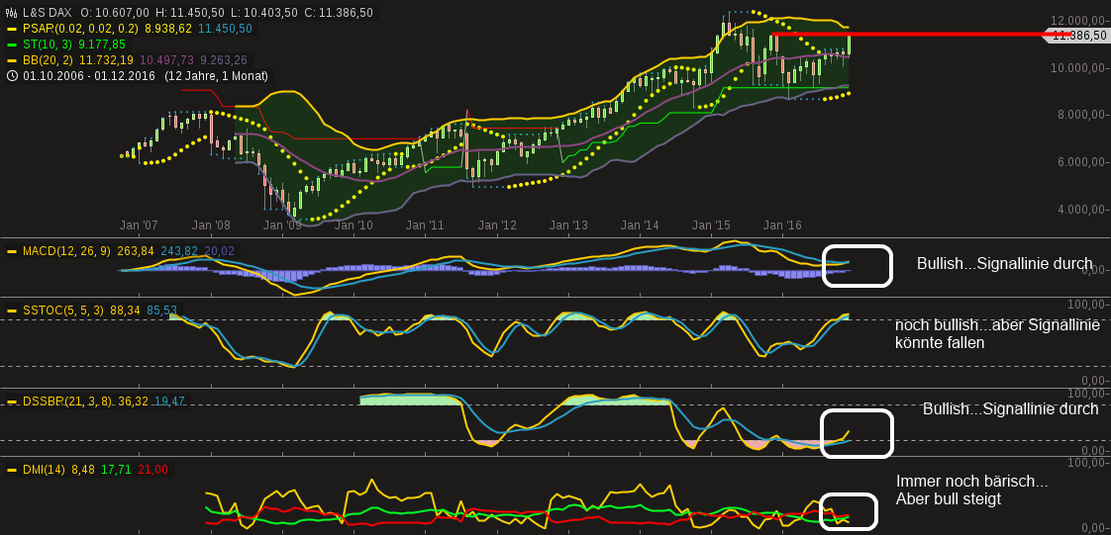
Task: Click the upper Bollinger value 11.732,19
Action: (107, 60)
